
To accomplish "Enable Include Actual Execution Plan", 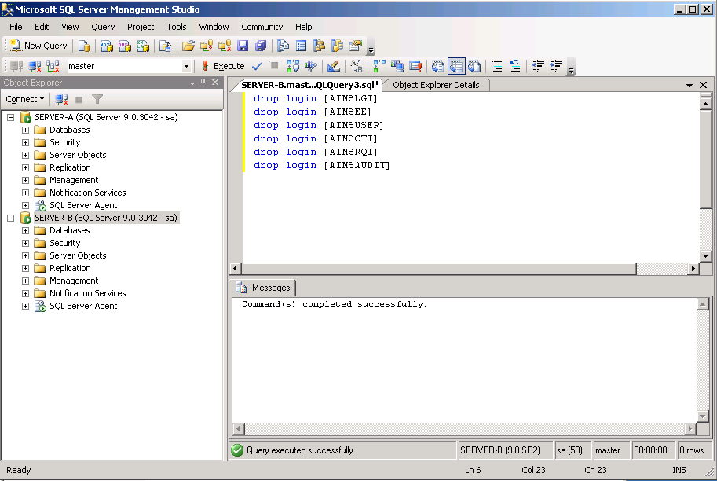I will tap(378, 66).
